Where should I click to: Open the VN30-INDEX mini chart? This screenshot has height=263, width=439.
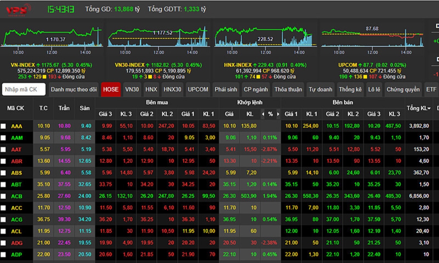[x=158, y=38]
